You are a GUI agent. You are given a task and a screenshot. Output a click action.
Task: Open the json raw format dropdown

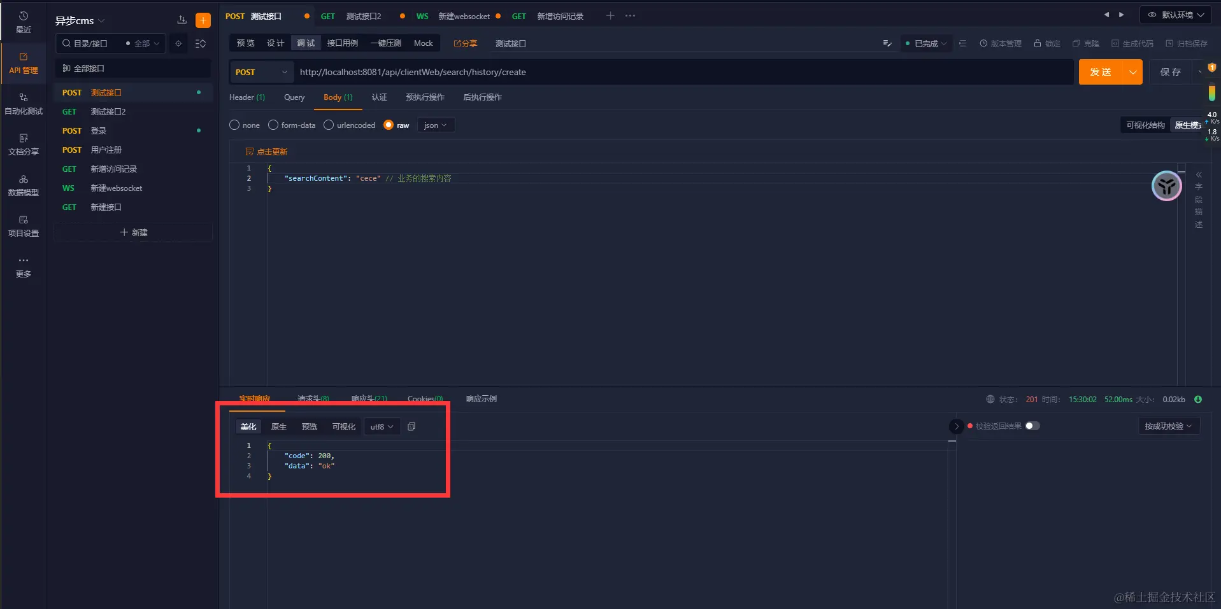pos(436,125)
